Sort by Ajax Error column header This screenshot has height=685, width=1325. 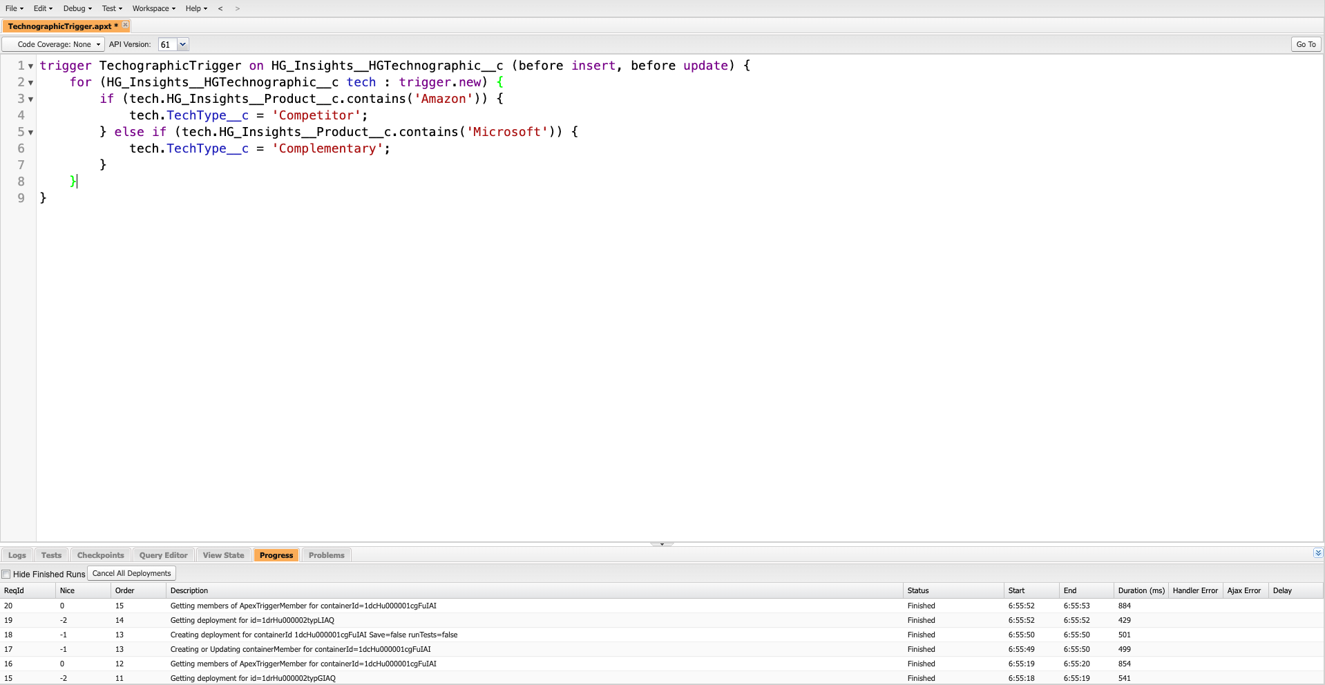click(x=1246, y=590)
